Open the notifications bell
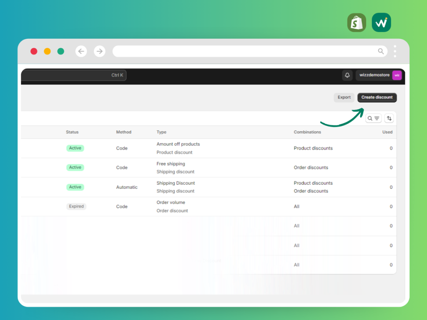Viewport: 427px width, 320px height. (347, 75)
